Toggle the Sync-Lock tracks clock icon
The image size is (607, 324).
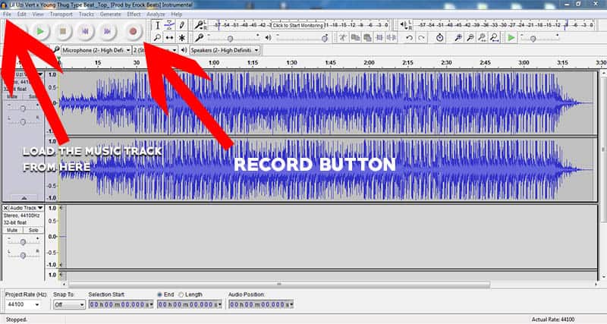coord(440,37)
